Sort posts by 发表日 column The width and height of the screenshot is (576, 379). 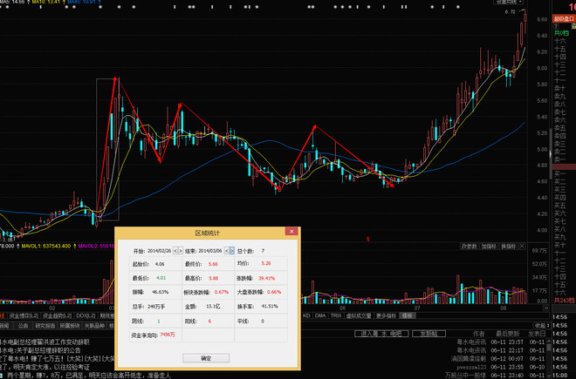point(537,334)
